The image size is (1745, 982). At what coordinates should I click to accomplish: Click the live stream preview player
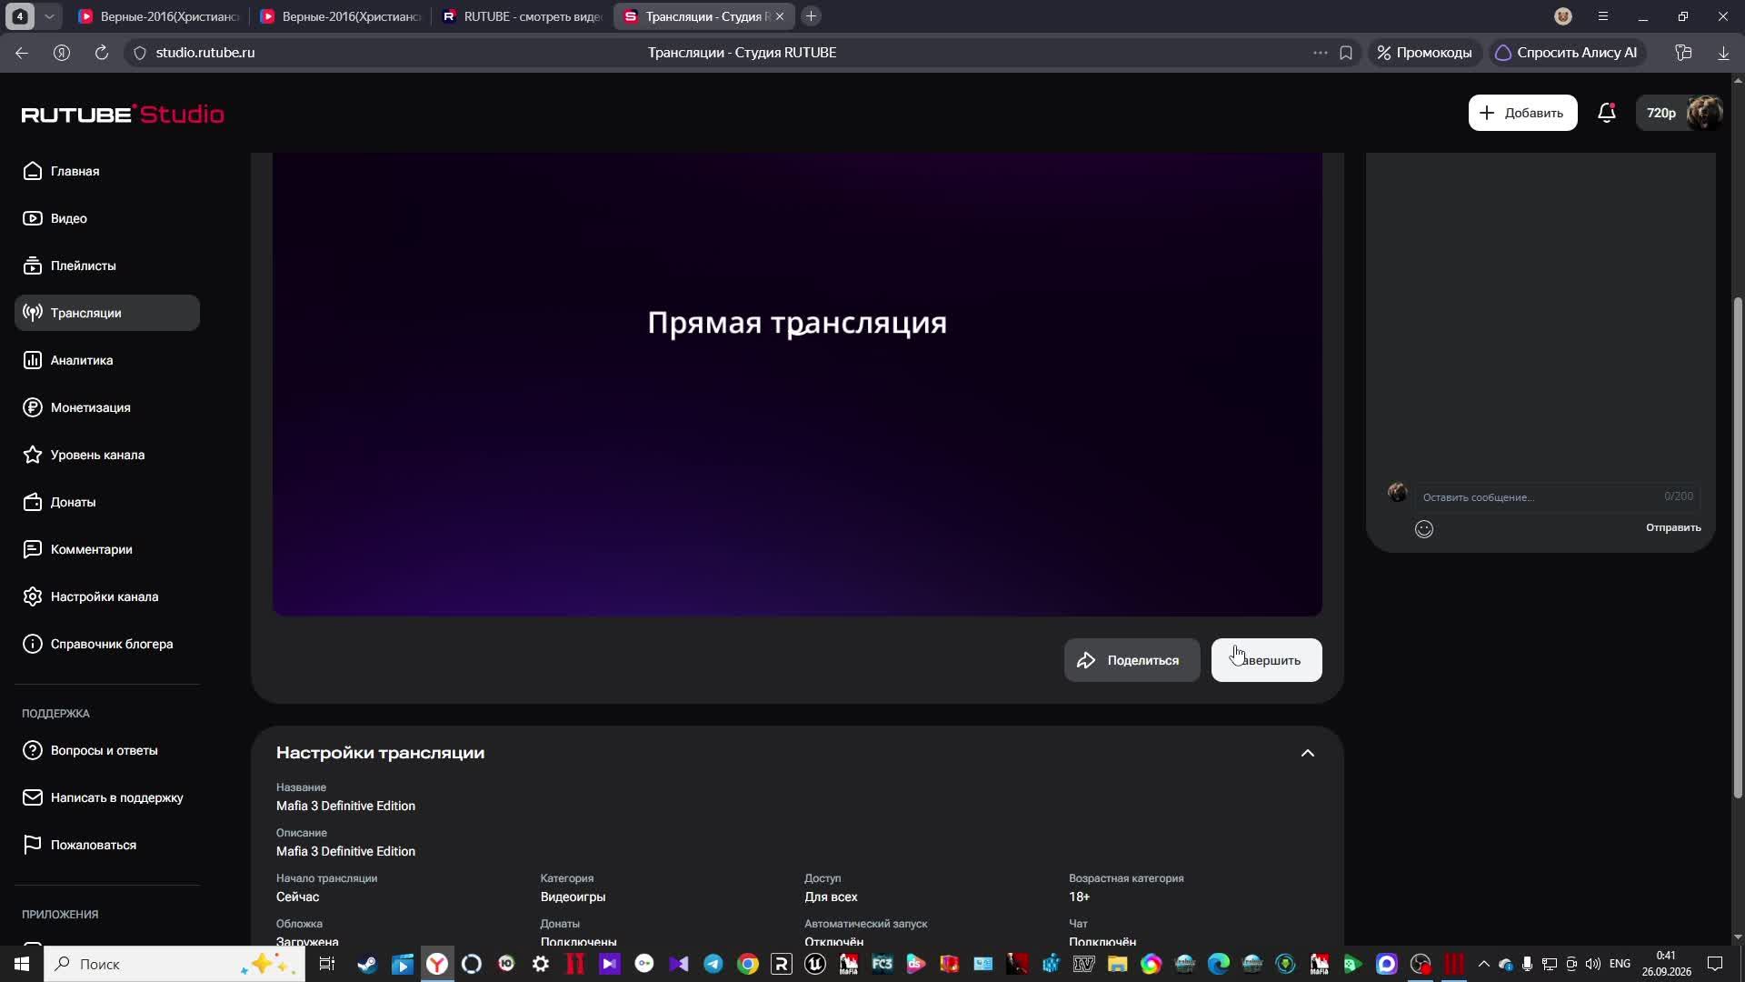[797, 384]
